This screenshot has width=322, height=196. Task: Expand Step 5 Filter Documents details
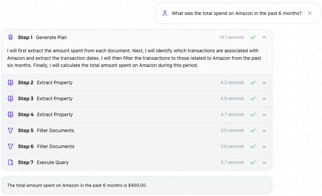click(x=264, y=130)
